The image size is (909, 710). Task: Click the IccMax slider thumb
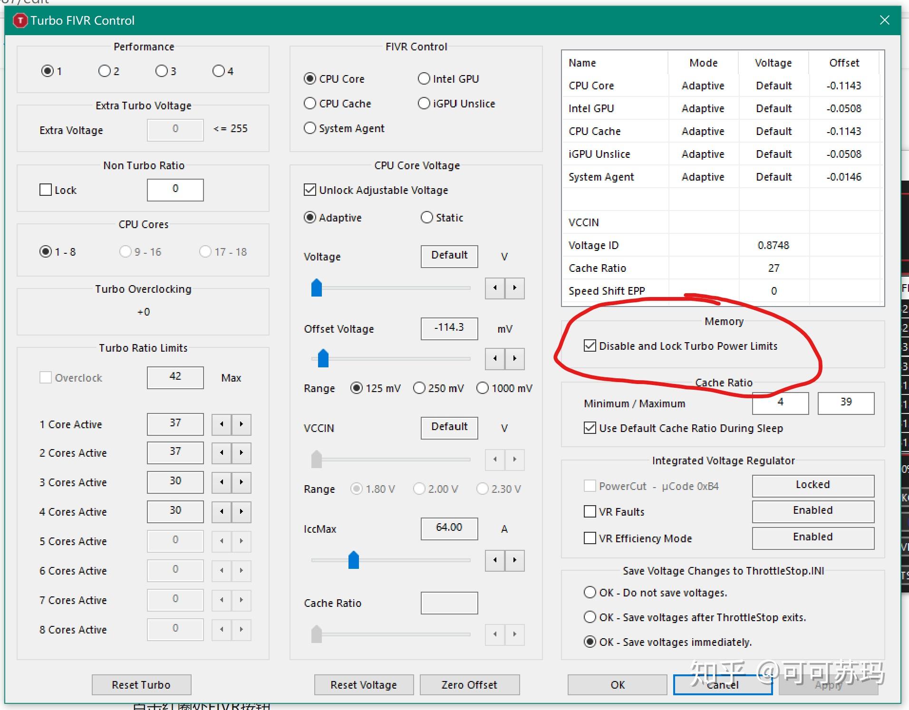354,560
